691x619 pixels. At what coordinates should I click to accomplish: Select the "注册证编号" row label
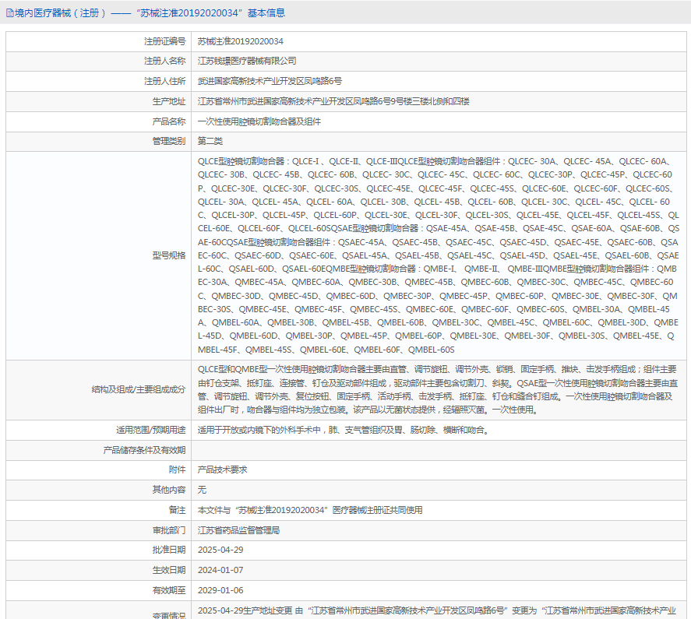(165, 41)
